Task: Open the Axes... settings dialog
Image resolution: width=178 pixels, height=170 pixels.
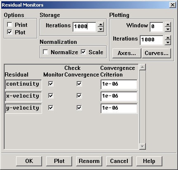Action: (126, 53)
